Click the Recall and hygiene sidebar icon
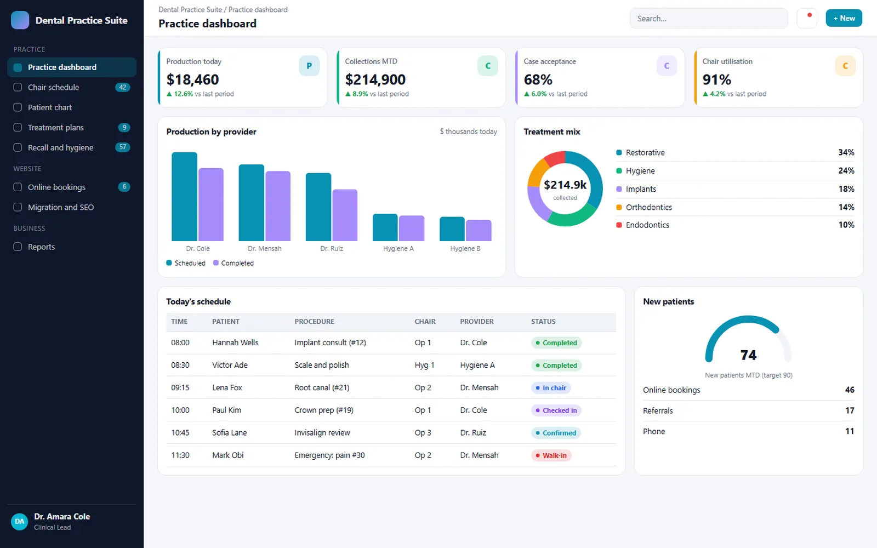877x548 pixels. [18, 147]
